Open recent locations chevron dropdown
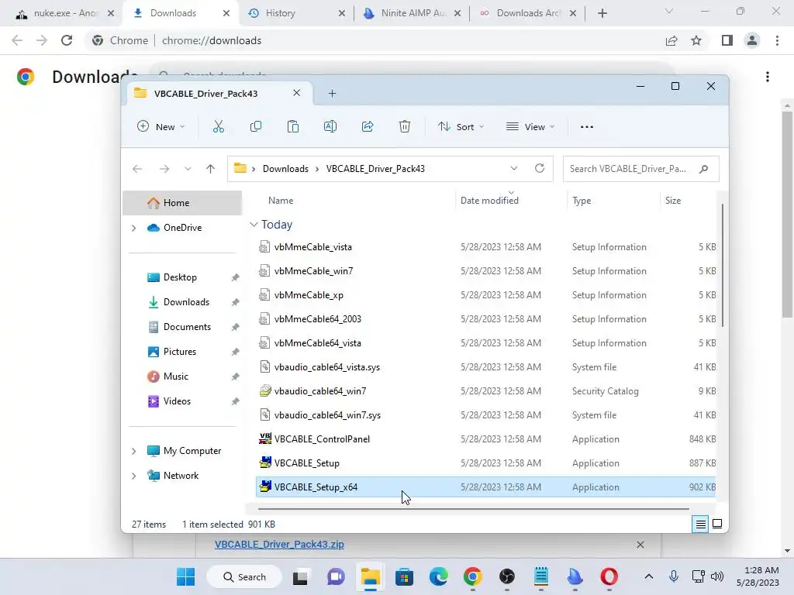The height and width of the screenshot is (595, 794). pos(188,169)
